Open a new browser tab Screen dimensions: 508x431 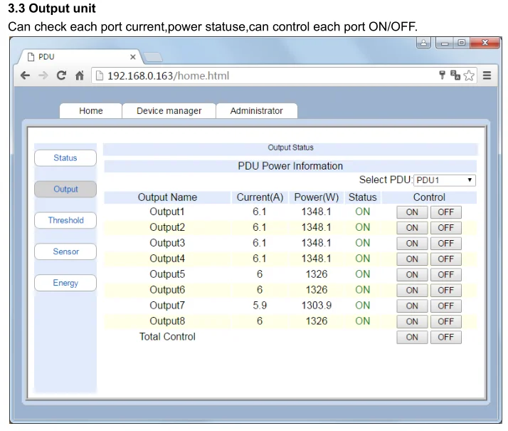(x=154, y=57)
